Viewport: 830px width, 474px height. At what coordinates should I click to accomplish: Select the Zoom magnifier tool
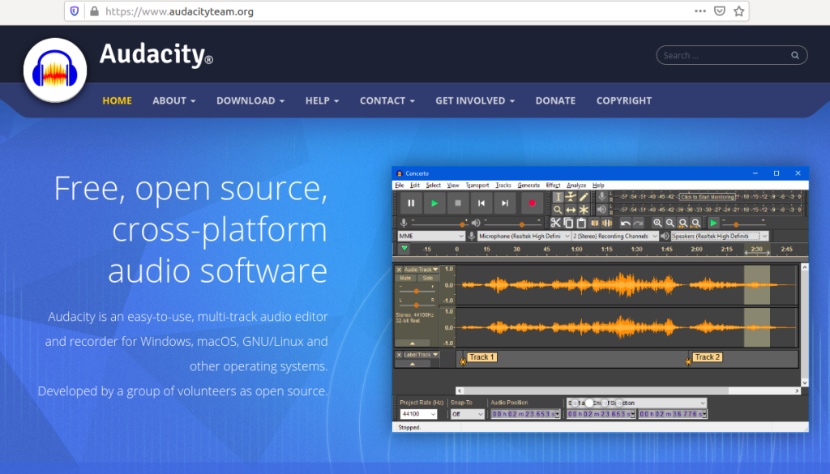(x=558, y=210)
